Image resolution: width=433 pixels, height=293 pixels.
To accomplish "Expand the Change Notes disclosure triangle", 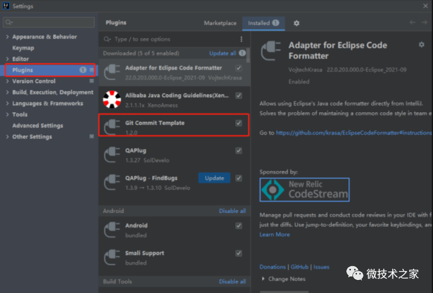I will 263,279.
